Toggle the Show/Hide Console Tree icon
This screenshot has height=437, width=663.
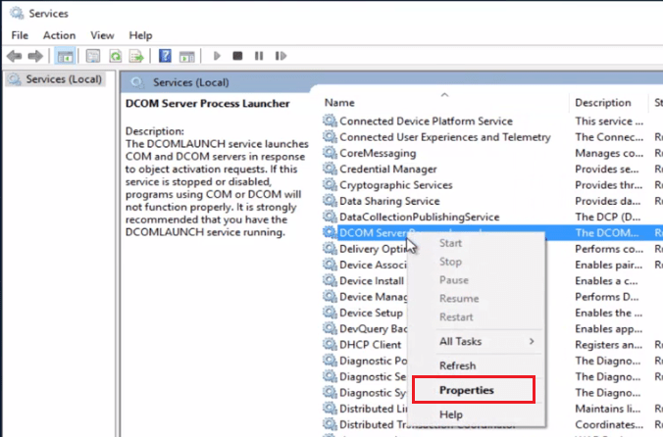(65, 56)
